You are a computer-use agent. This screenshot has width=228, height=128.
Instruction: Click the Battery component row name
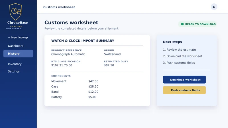pos(56,97)
